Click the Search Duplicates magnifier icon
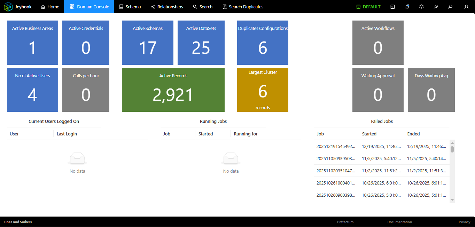 [x=224, y=6]
